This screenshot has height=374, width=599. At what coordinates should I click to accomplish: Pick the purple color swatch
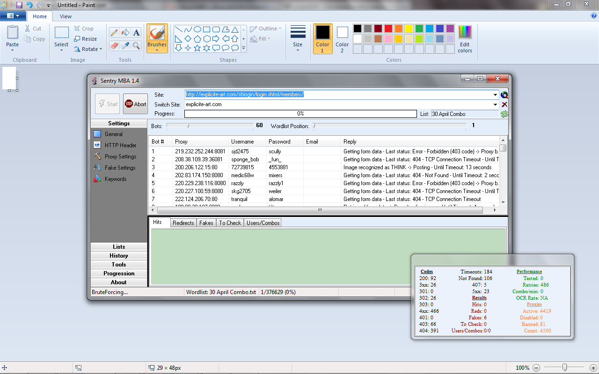450,29
